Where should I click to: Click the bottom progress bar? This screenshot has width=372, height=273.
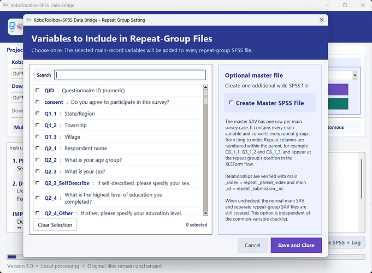pyautogui.click(x=186, y=257)
